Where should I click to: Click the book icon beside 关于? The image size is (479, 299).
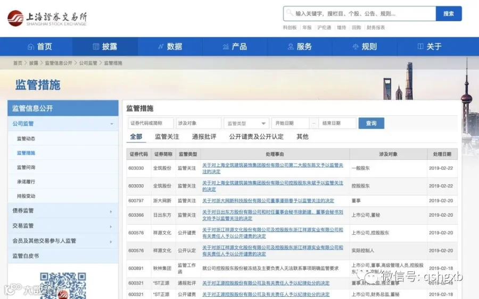coord(420,47)
